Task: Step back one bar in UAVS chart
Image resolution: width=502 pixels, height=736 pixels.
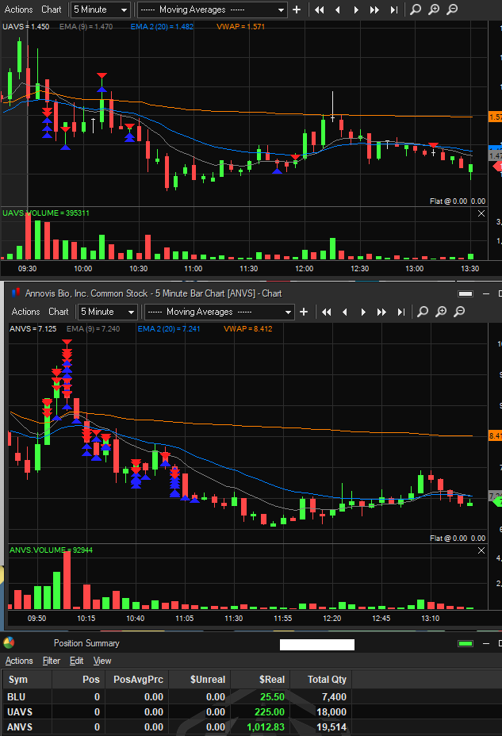Action: point(338,10)
